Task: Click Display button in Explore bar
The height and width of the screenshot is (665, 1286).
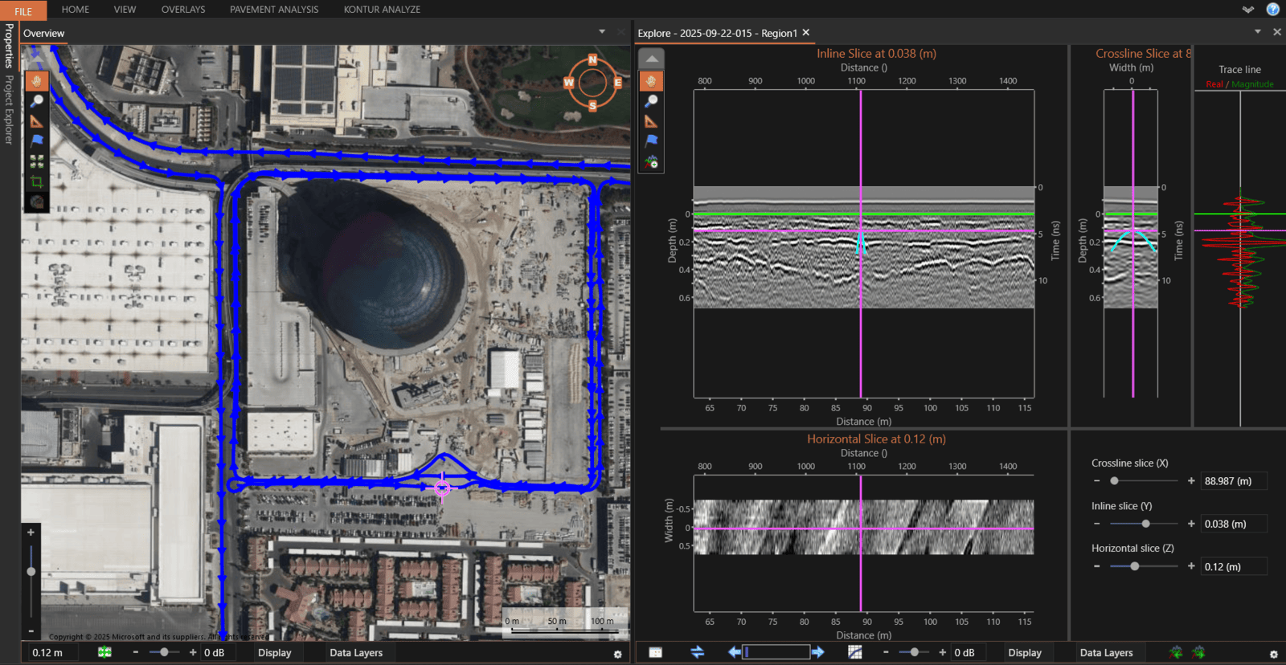Action: pyautogui.click(x=1025, y=653)
